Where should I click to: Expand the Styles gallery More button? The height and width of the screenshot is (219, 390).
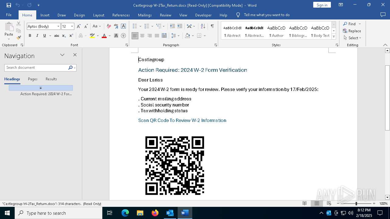(334, 36)
